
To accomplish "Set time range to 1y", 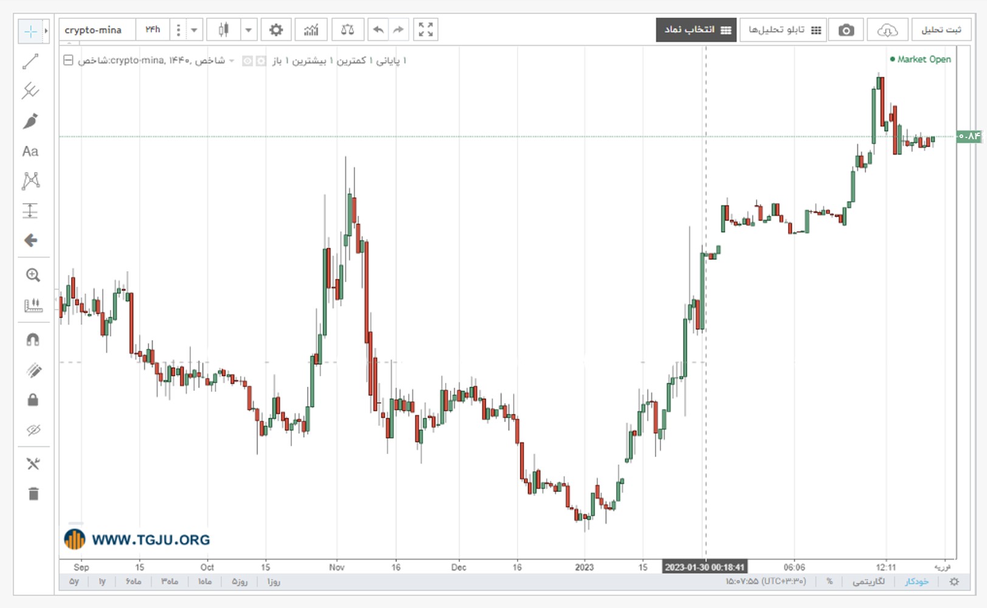I will [x=102, y=581].
